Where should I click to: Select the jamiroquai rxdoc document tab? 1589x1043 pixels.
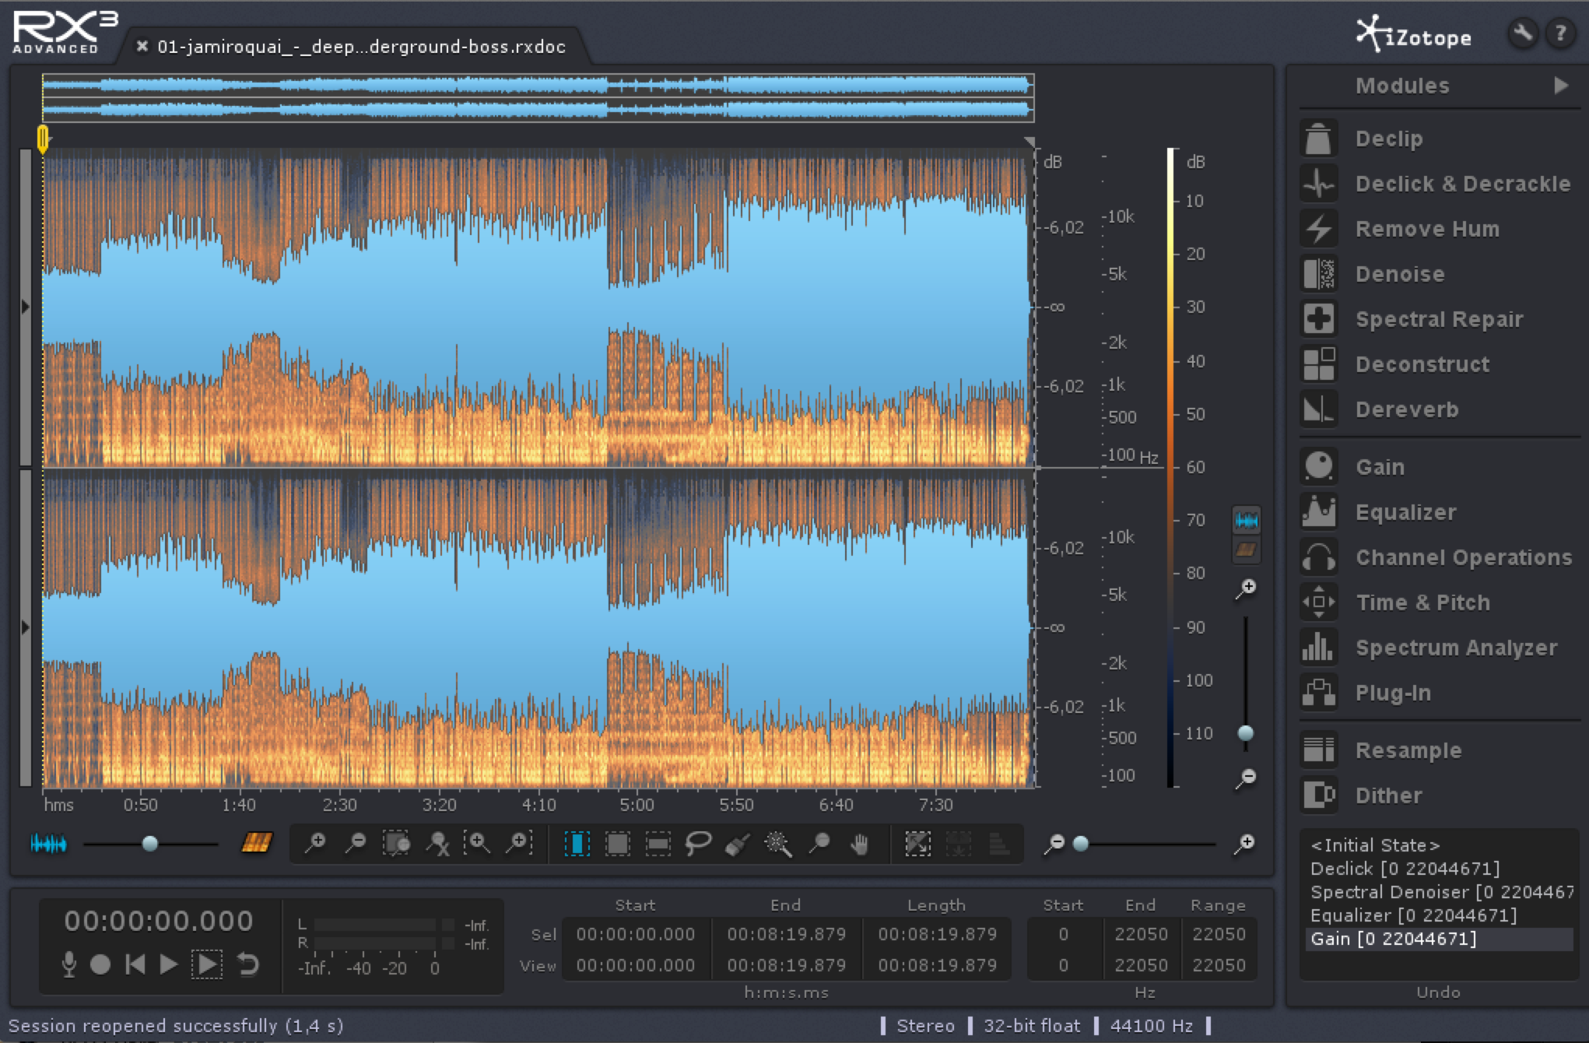[x=358, y=47]
